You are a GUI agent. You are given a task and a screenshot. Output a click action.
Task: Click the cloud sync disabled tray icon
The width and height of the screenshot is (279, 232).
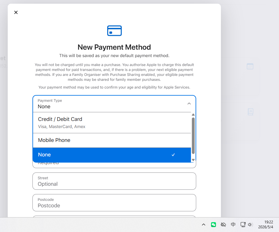pos(223,225)
